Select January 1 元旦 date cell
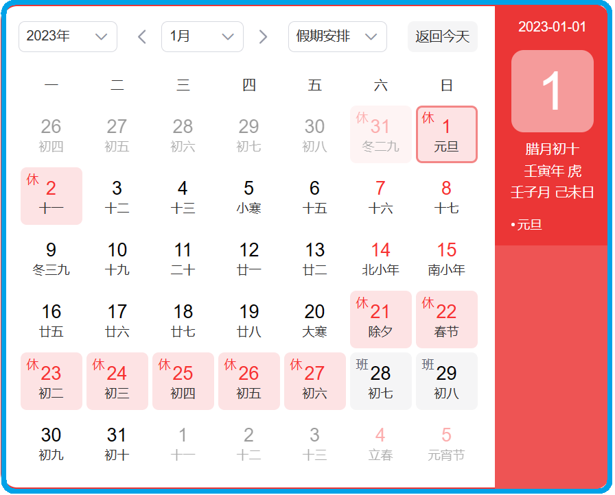This screenshot has height=495, width=615. (446, 134)
